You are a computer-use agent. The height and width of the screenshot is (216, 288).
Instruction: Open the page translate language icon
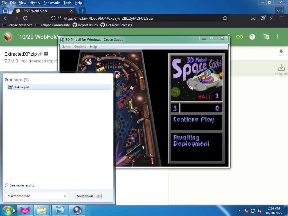[265, 37]
